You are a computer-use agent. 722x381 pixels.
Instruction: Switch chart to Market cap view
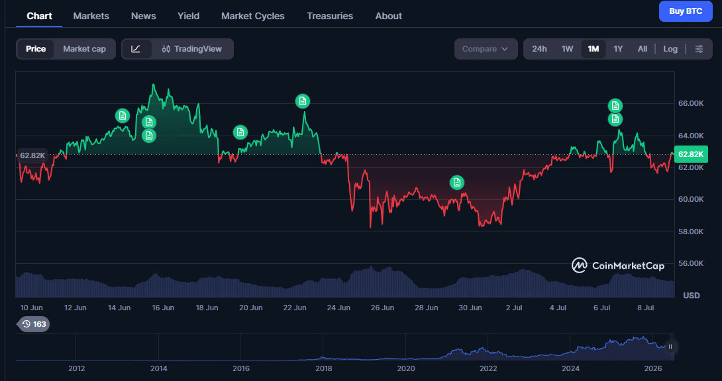point(84,49)
